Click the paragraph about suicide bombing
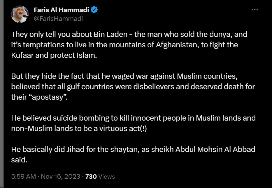 [x=133, y=123]
